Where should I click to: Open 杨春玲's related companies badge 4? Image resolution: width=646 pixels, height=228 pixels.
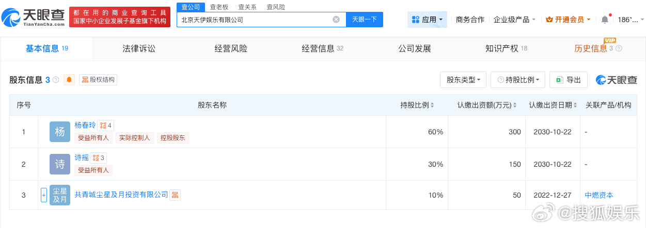coord(106,125)
